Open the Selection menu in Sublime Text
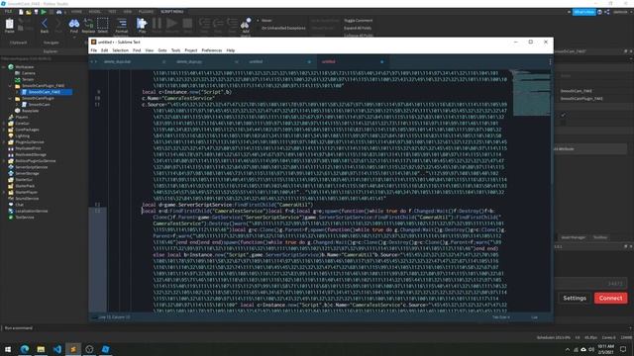634x356 pixels. click(120, 50)
